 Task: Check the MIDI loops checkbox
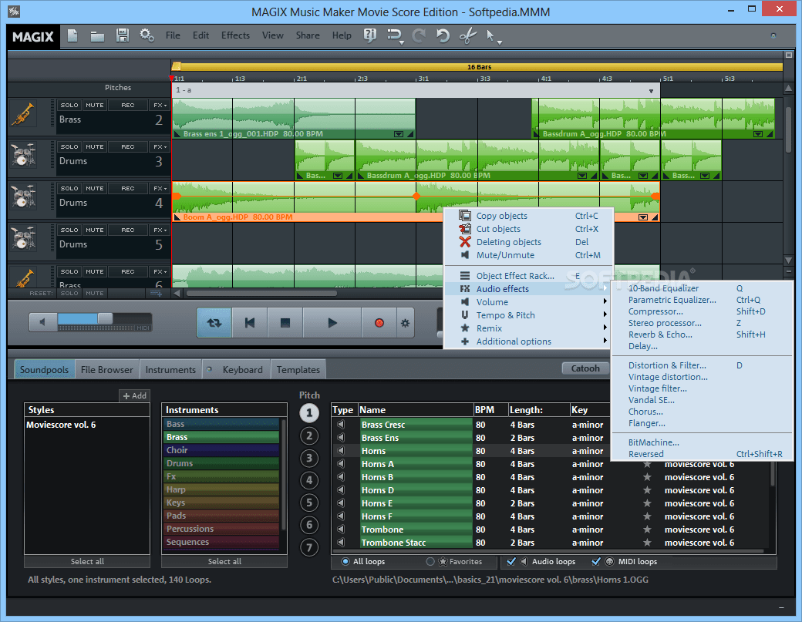tap(595, 561)
